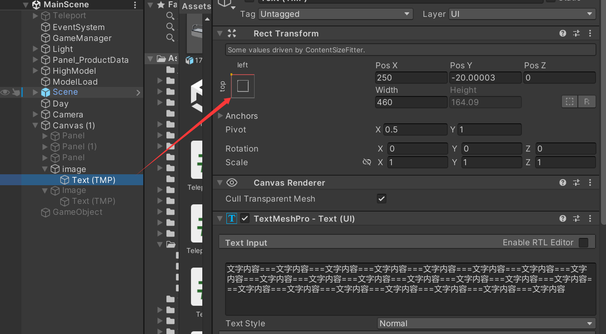Click the MainScene Unity logo icon
Viewport: 606px width, 334px height.
(x=36, y=5)
